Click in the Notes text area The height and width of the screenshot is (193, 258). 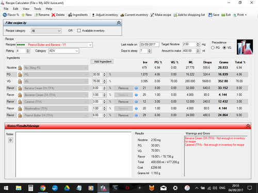pos(73,154)
